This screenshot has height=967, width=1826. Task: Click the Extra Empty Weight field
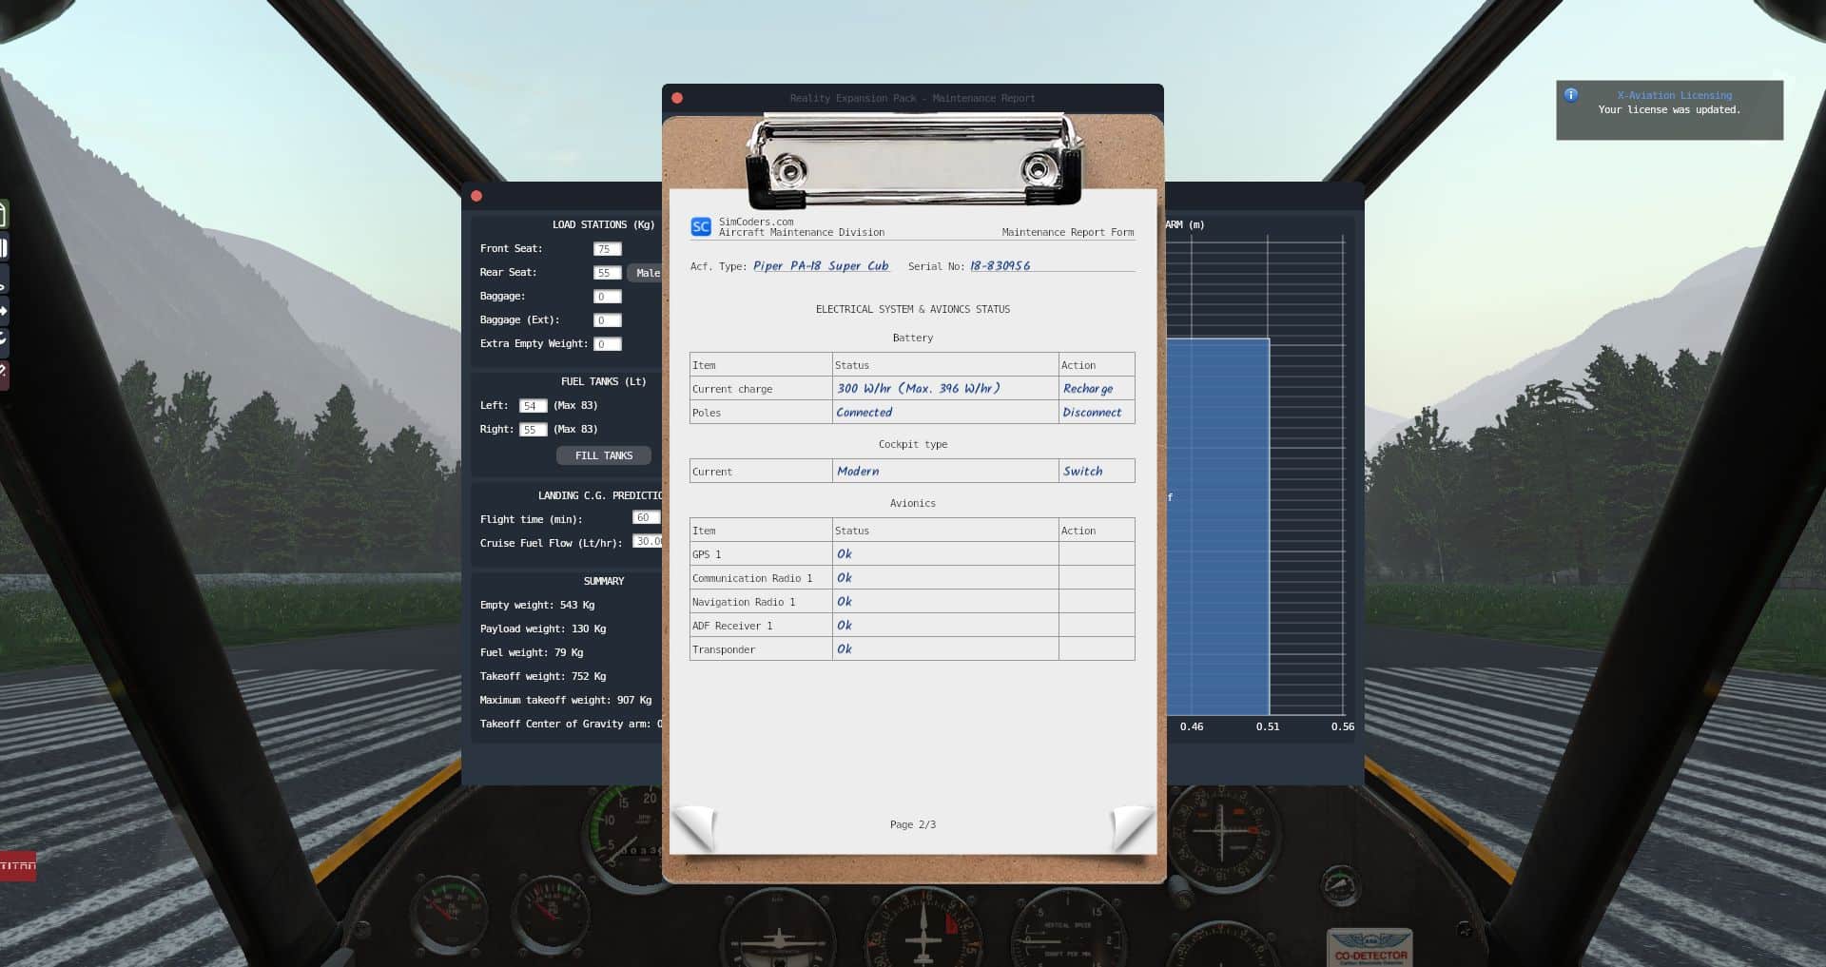607,344
